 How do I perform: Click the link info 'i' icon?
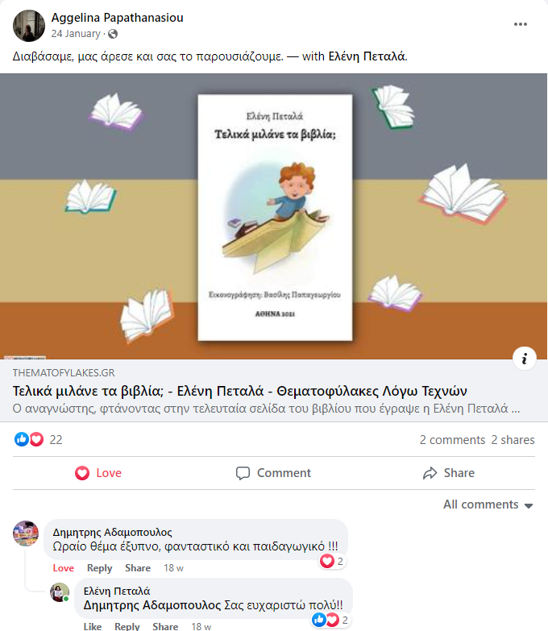click(x=525, y=358)
